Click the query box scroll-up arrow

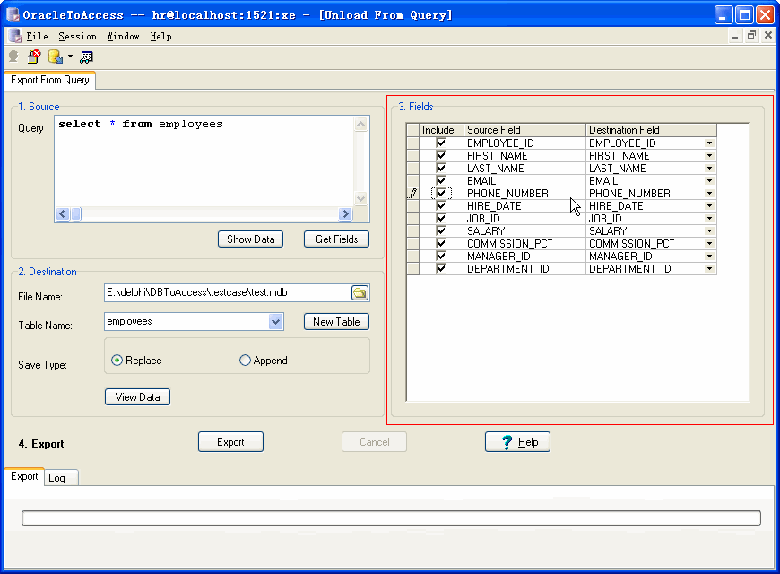tap(361, 124)
